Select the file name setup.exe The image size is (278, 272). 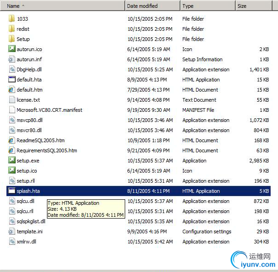28,161
